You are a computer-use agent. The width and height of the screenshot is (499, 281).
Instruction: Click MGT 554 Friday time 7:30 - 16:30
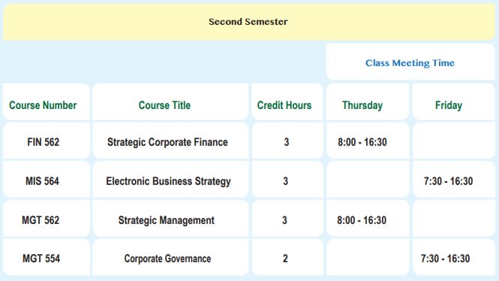445,258
